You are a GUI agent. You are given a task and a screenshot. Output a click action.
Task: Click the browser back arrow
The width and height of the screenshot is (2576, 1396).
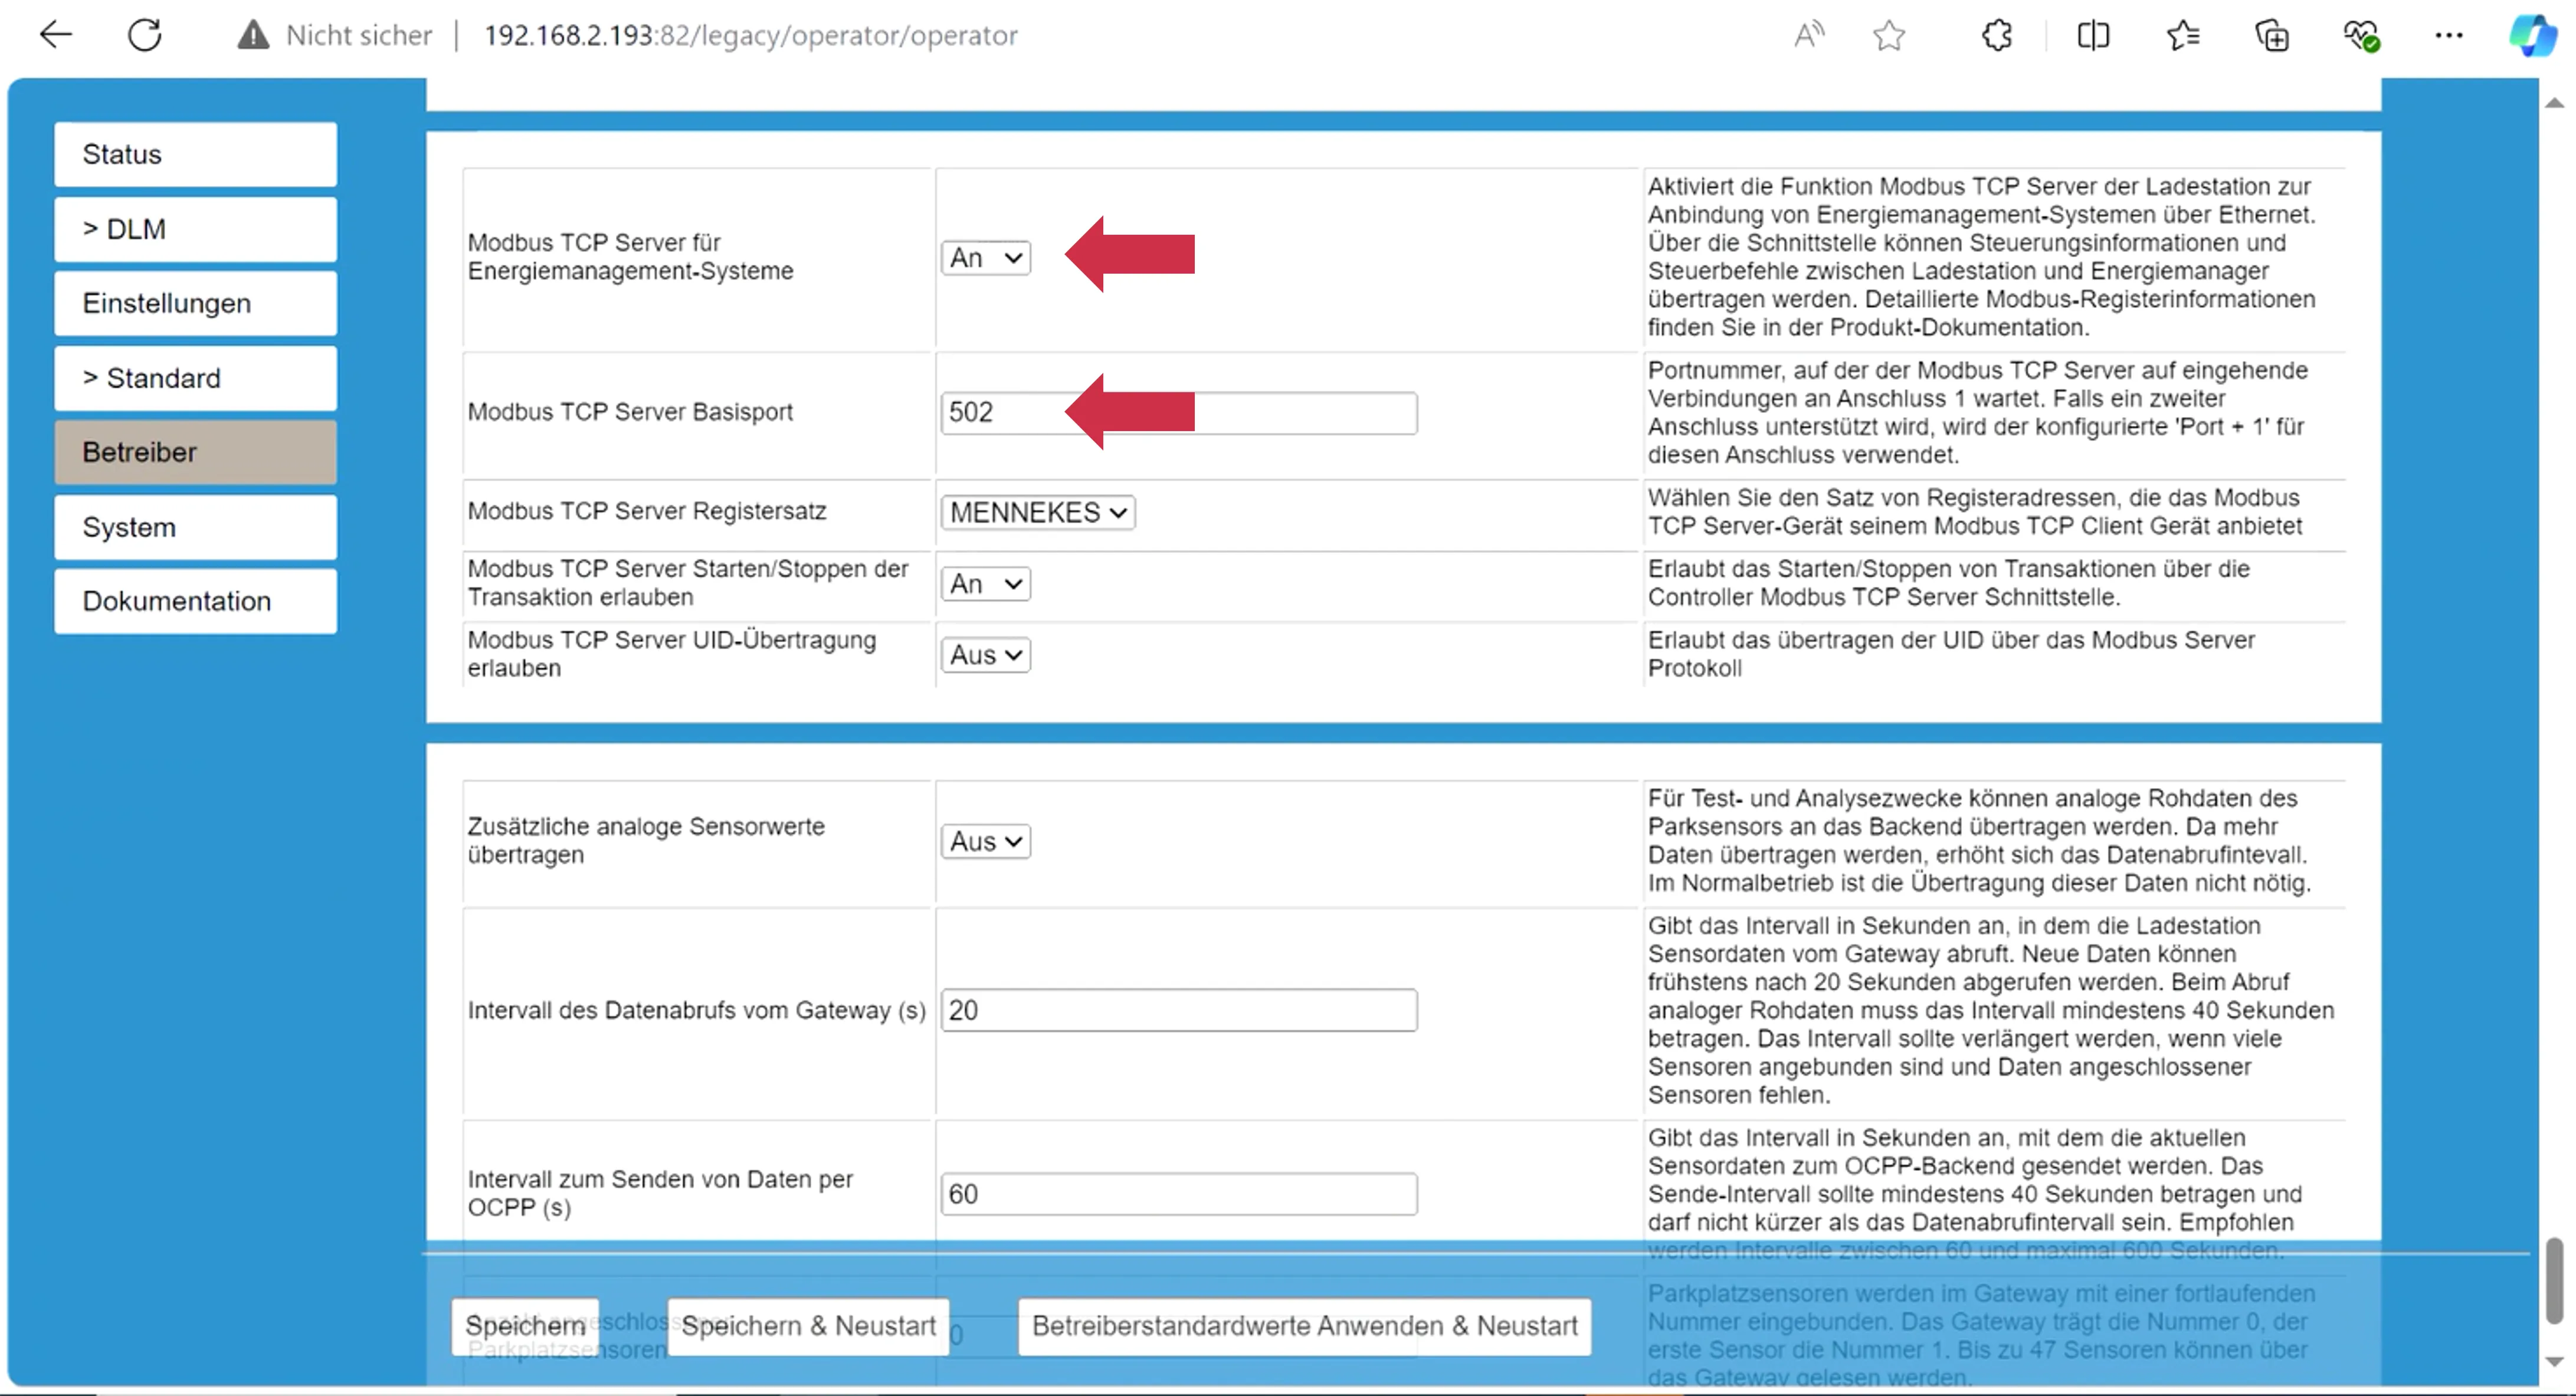(x=56, y=35)
